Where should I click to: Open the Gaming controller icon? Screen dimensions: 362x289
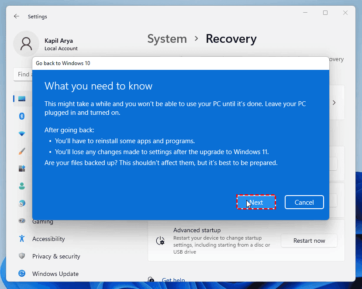click(22, 221)
